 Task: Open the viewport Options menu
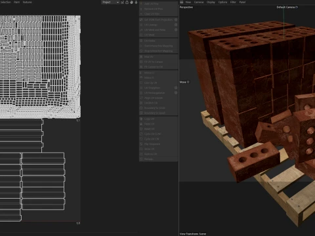coord(222,2)
